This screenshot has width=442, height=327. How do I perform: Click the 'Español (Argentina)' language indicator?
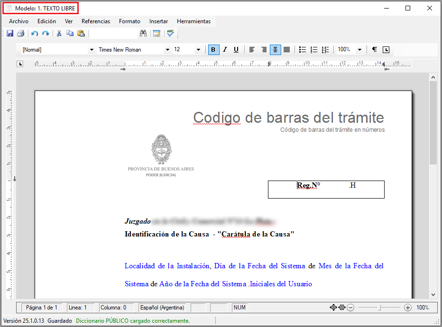[162, 308]
